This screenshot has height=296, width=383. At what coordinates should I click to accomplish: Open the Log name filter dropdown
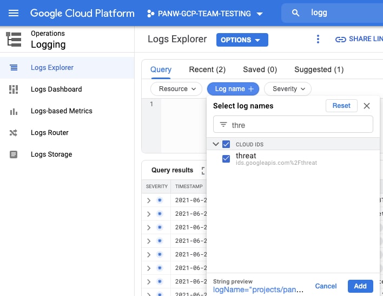tap(233, 88)
